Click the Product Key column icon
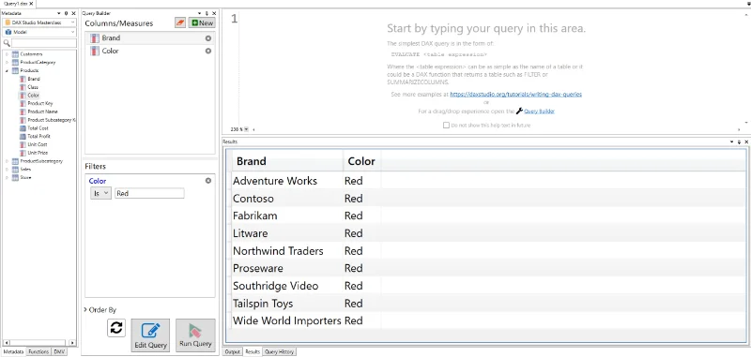Screen dimensions: 751x357 pyautogui.click(x=23, y=104)
